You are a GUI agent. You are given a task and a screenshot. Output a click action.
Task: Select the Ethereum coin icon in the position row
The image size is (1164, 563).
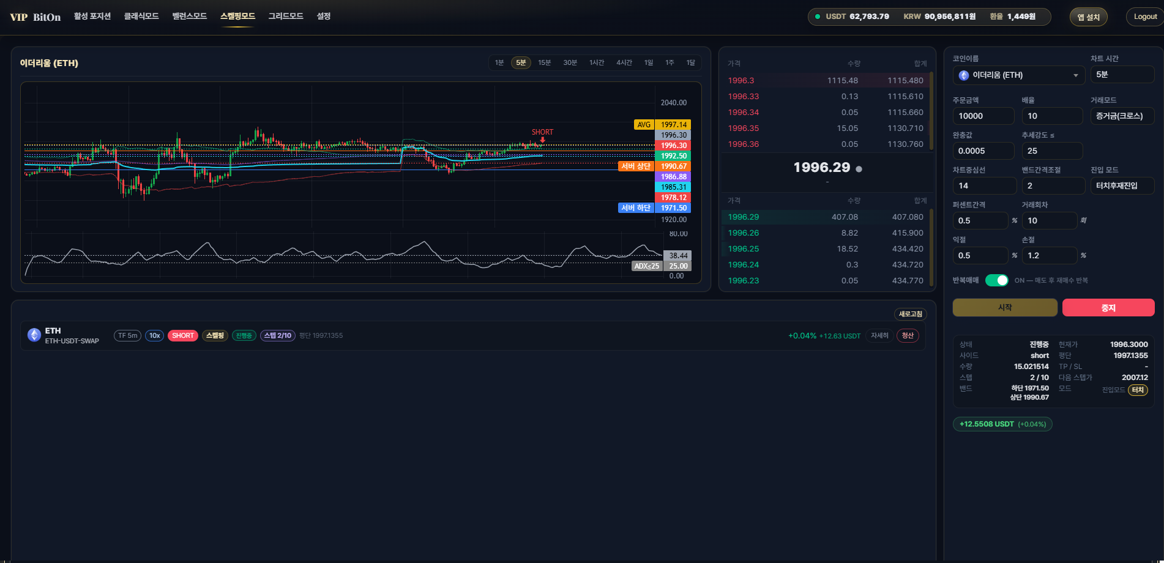[34, 335]
